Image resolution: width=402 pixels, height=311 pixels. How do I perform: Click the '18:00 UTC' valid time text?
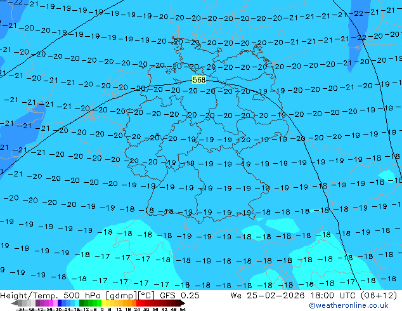pos(333,296)
